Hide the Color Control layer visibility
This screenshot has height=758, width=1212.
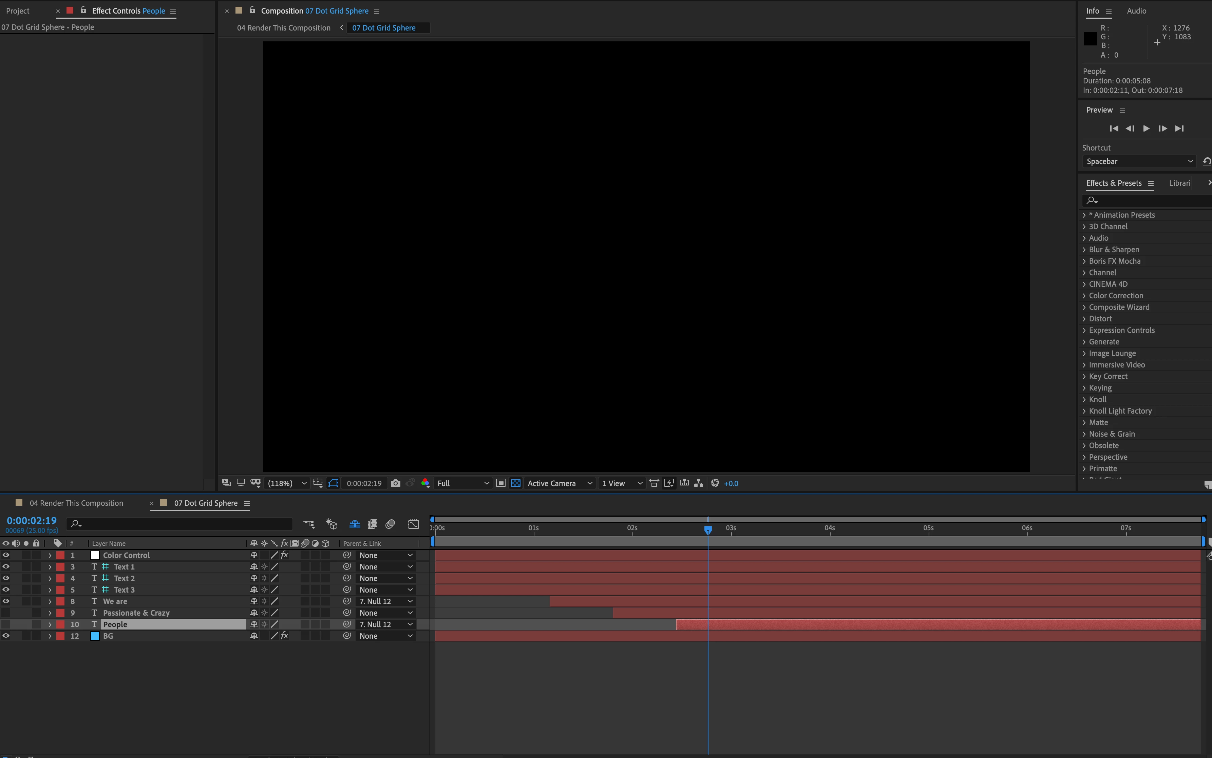[x=6, y=555]
